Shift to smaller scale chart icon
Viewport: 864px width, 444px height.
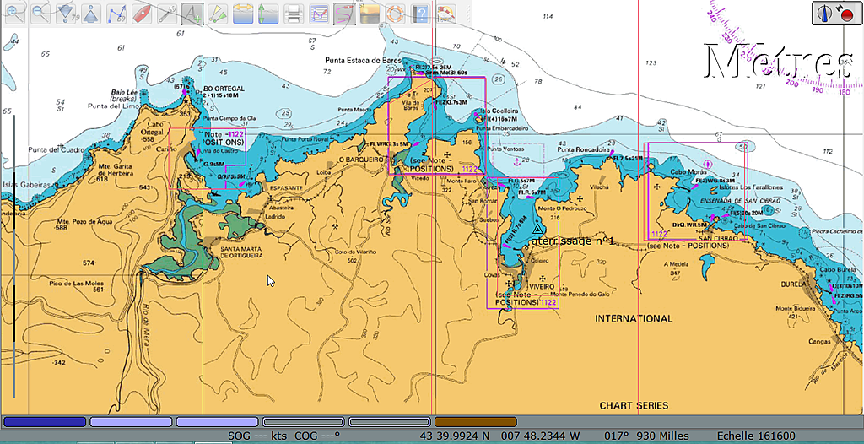(x=91, y=13)
